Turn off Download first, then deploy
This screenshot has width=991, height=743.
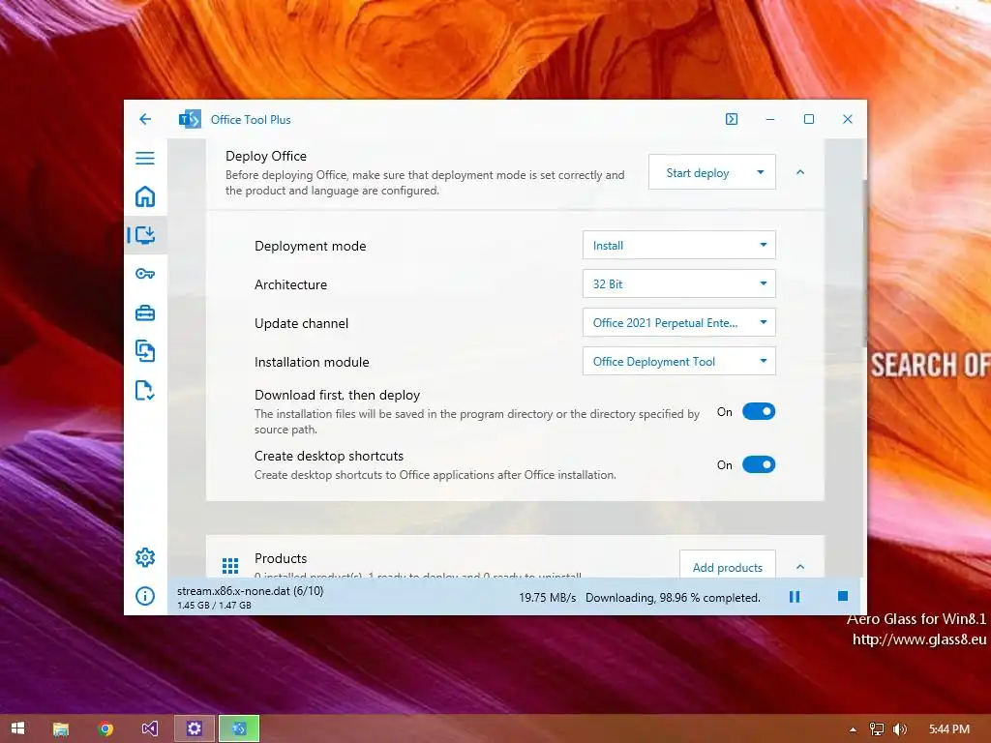pyautogui.click(x=759, y=411)
